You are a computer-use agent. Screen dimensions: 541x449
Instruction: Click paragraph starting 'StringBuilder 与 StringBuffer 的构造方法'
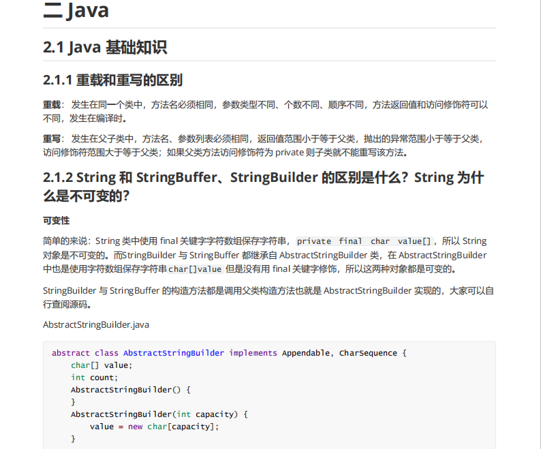[x=268, y=298]
